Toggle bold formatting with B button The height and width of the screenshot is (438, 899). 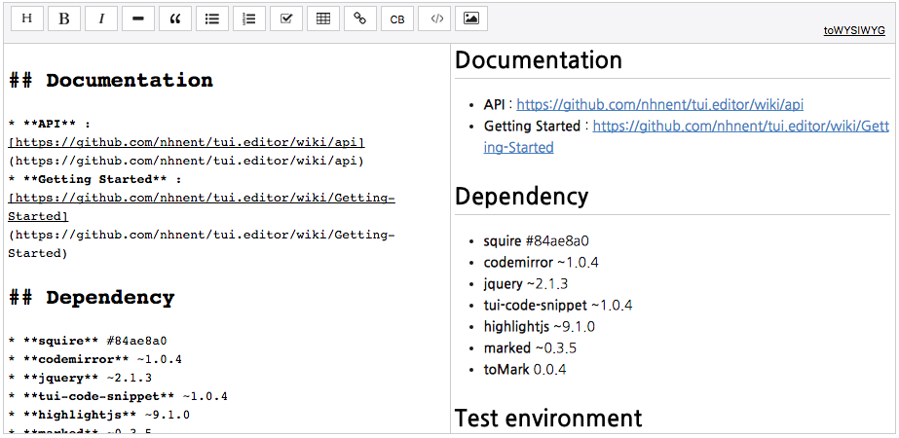pyautogui.click(x=64, y=18)
